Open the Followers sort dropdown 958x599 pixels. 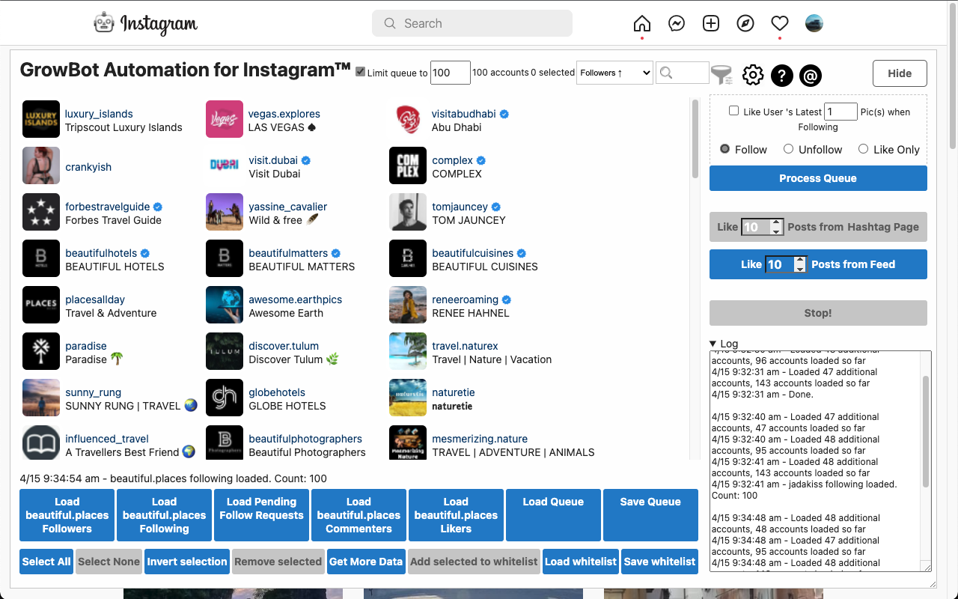614,73
